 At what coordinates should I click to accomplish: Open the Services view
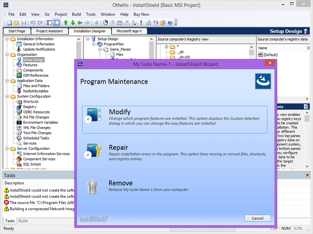click(30, 144)
